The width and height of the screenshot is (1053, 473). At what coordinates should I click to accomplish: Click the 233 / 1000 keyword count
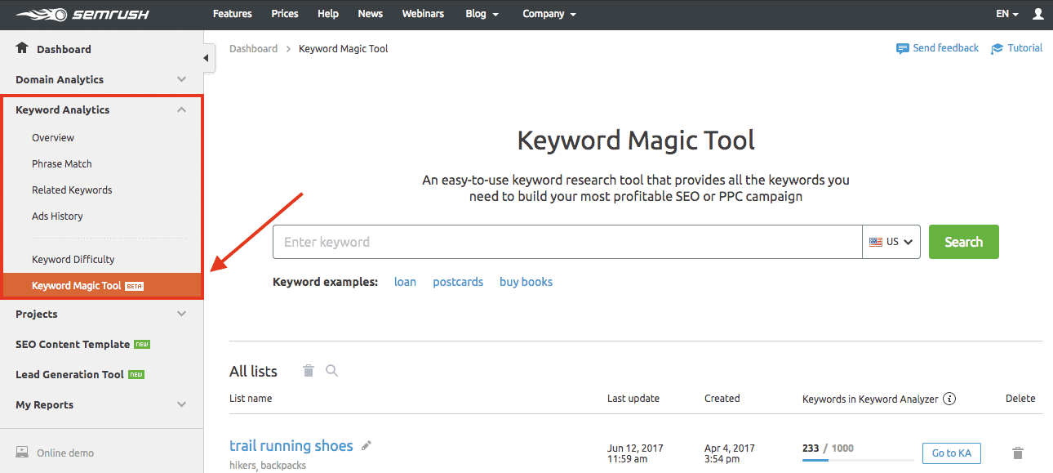point(829,448)
